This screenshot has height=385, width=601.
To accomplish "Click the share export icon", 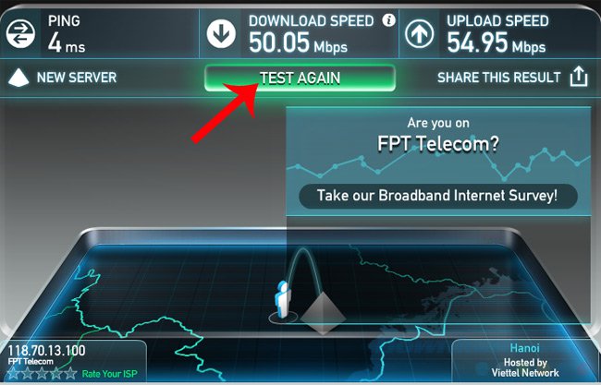I will (x=579, y=76).
